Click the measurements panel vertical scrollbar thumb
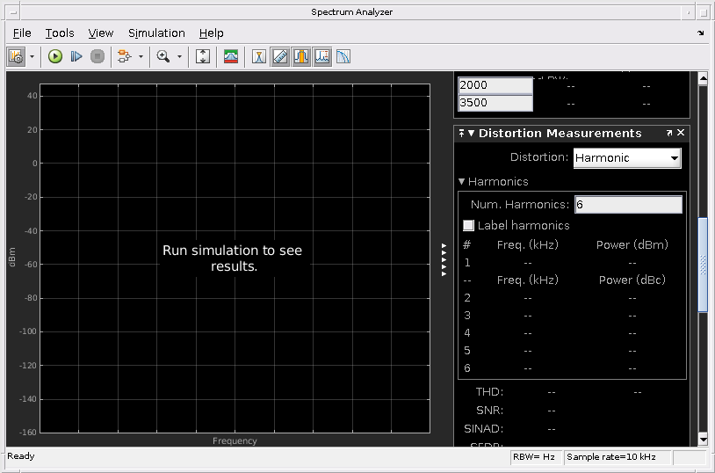The height and width of the screenshot is (473, 715). [703, 264]
